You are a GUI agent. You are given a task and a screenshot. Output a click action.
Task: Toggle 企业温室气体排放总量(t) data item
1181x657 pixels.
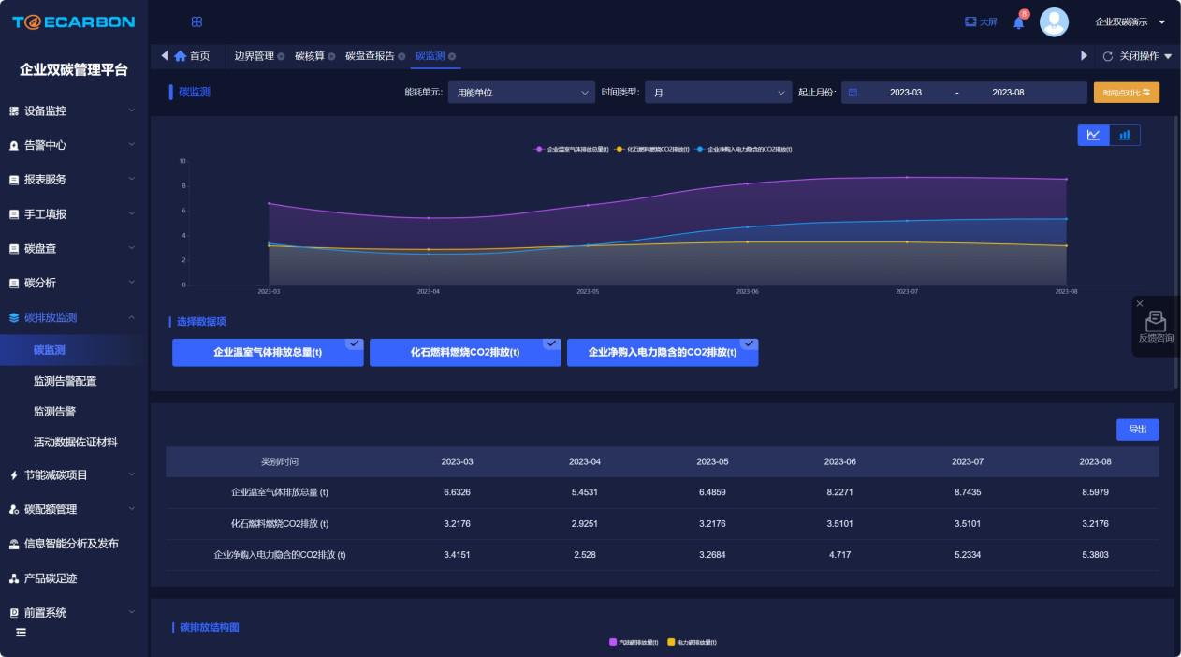[268, 353]
